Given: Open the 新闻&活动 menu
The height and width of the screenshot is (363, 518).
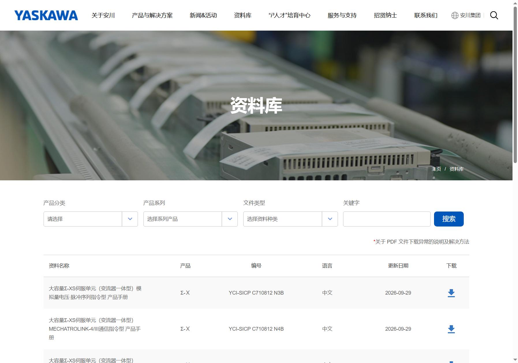Looking at the screenshot, I should (x=203, y=15).
